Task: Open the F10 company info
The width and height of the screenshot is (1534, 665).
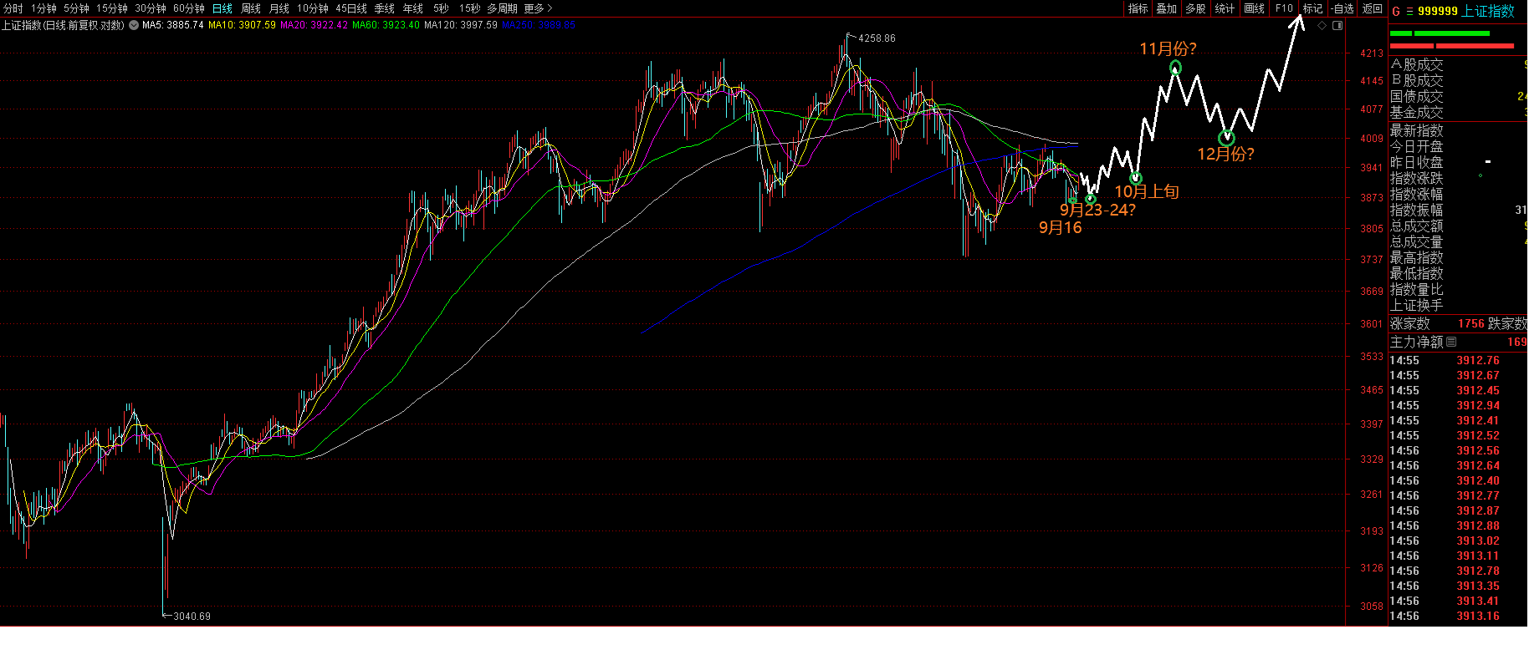Action: (1284, 8)
